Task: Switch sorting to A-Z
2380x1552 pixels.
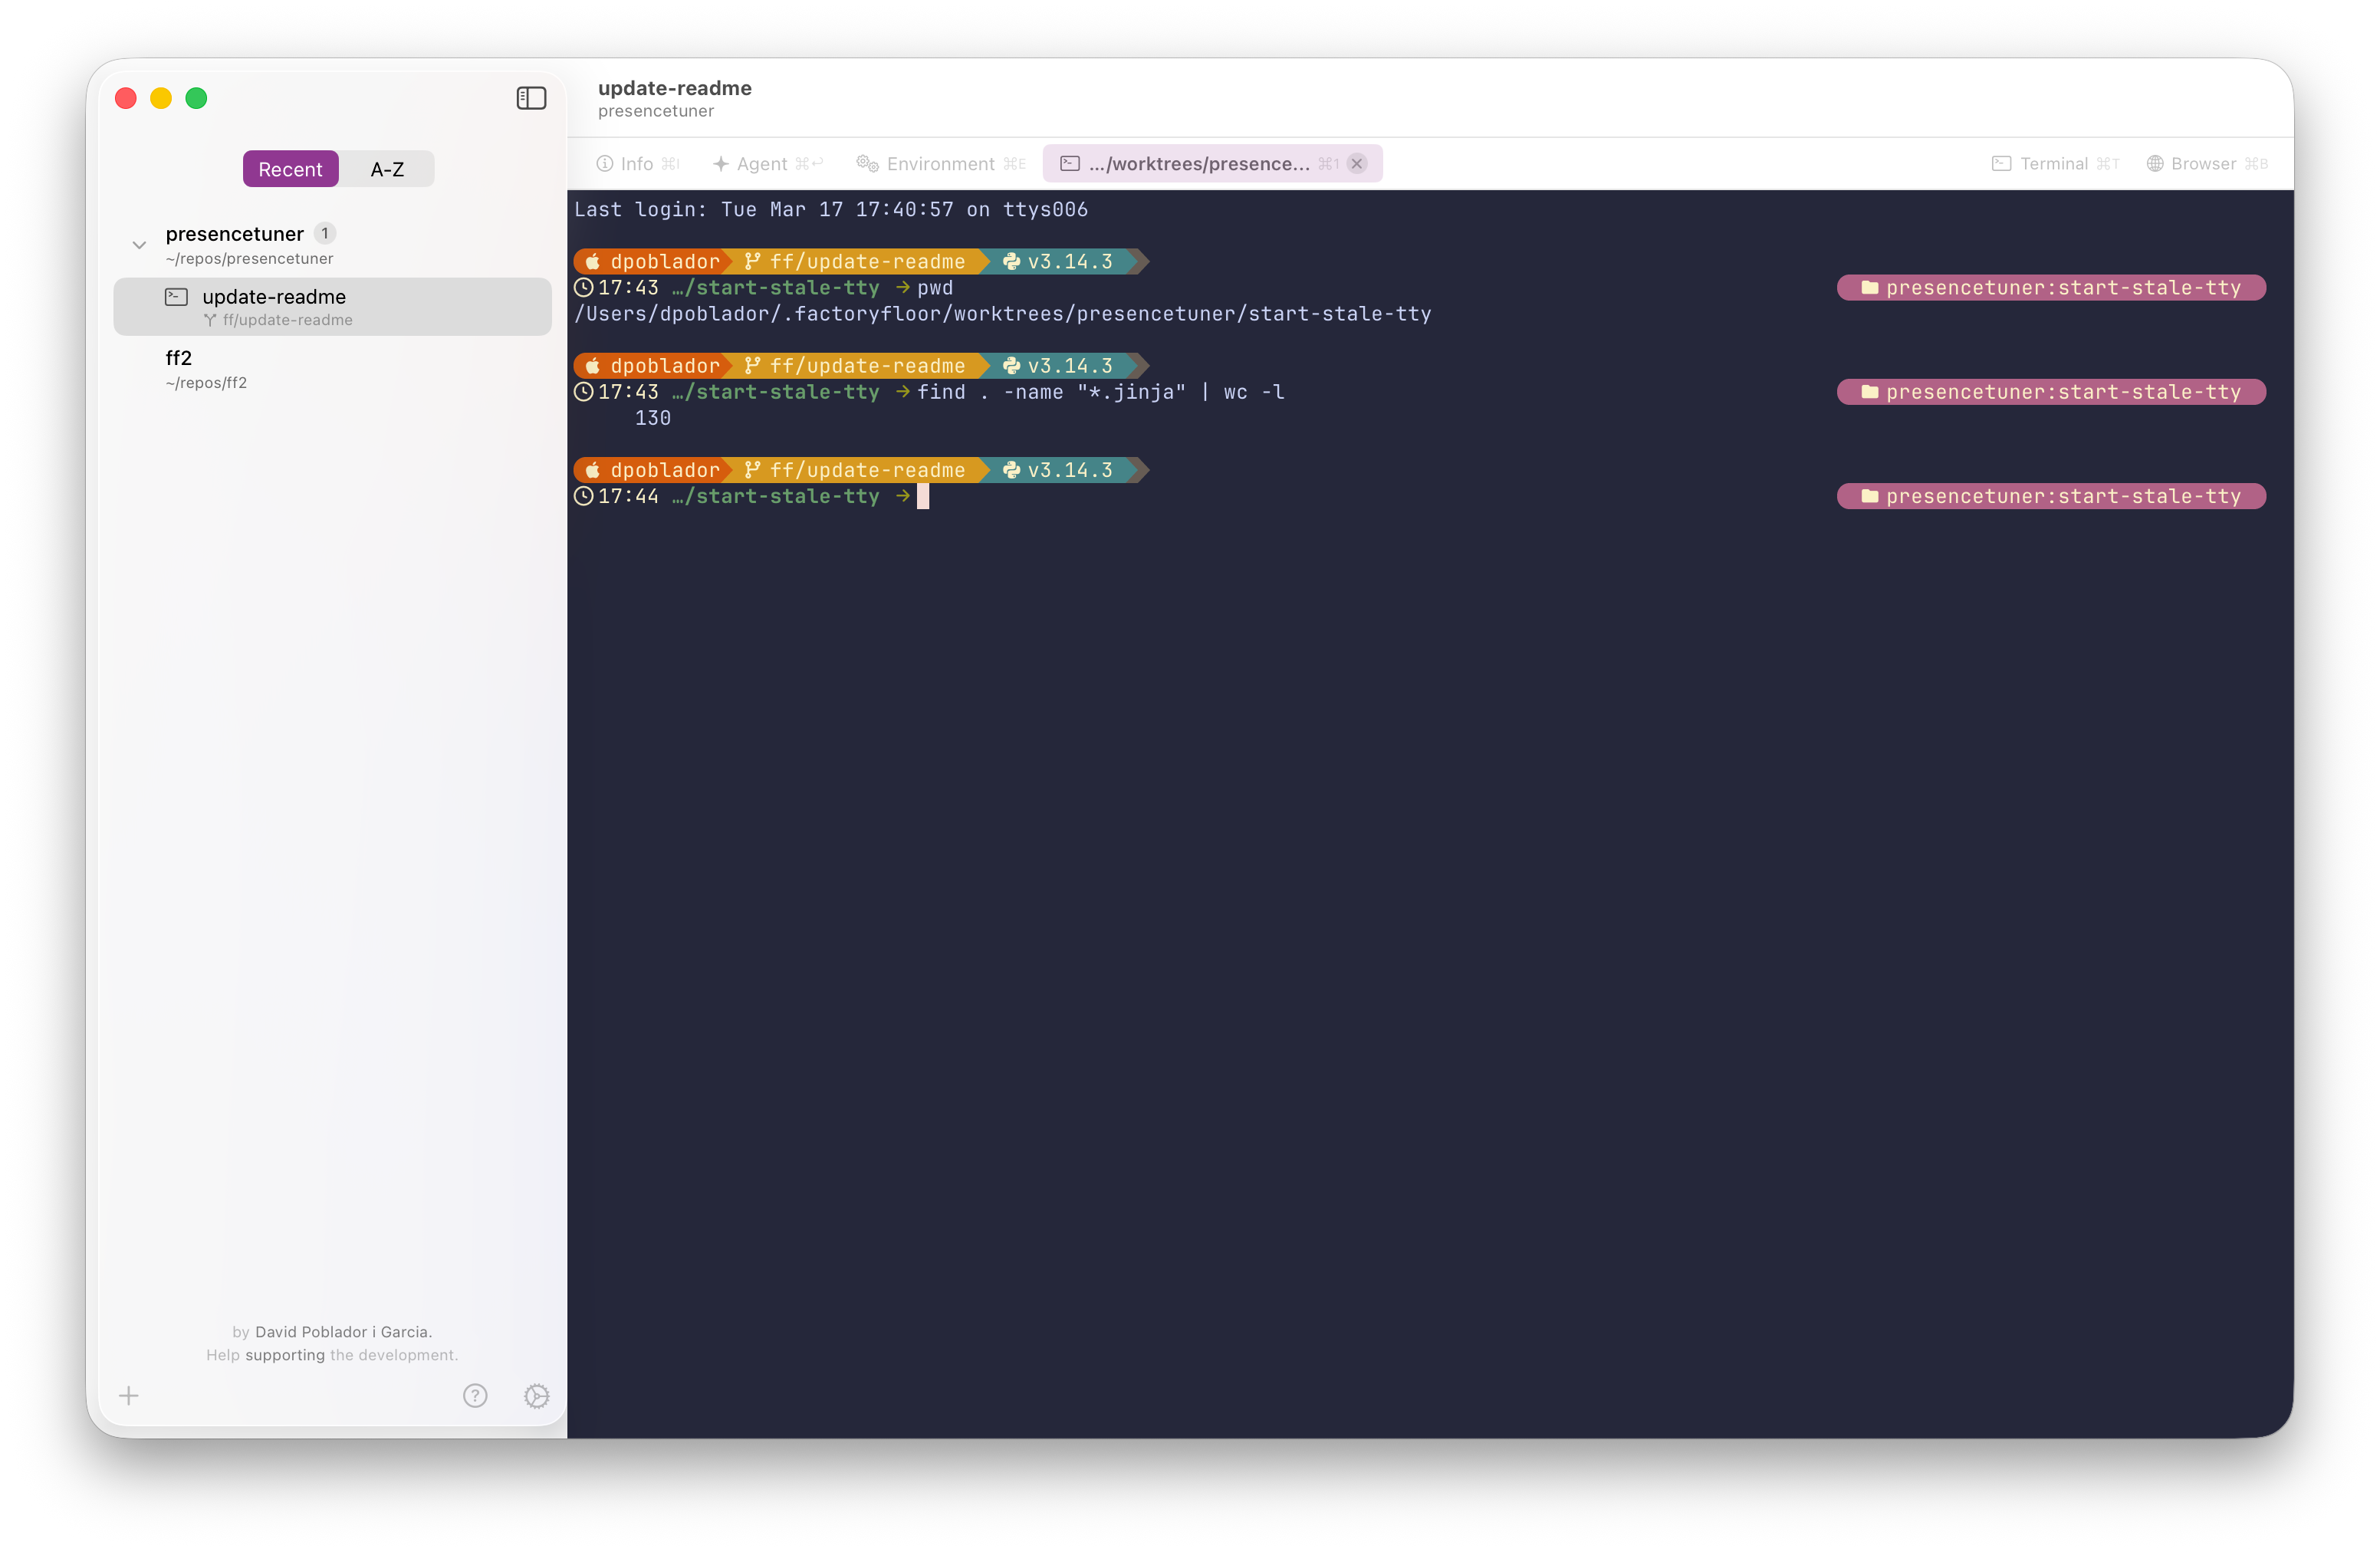Action: click(x=387, y=168)
